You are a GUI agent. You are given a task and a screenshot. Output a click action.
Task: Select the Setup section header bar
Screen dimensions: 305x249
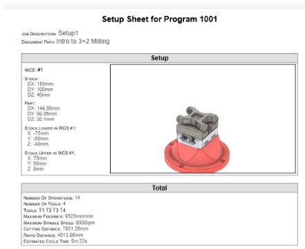tap(159, 58)
